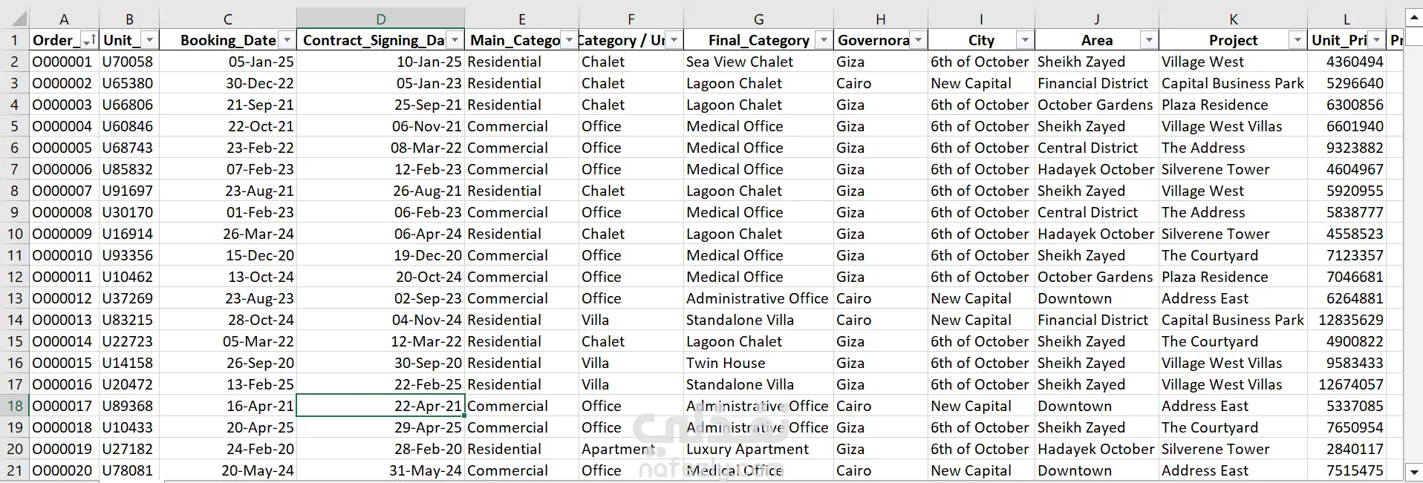Open the Unit column filter dropdown
Image resolution: width=1423 pixels, height=483 pixels.
(149, 40)
